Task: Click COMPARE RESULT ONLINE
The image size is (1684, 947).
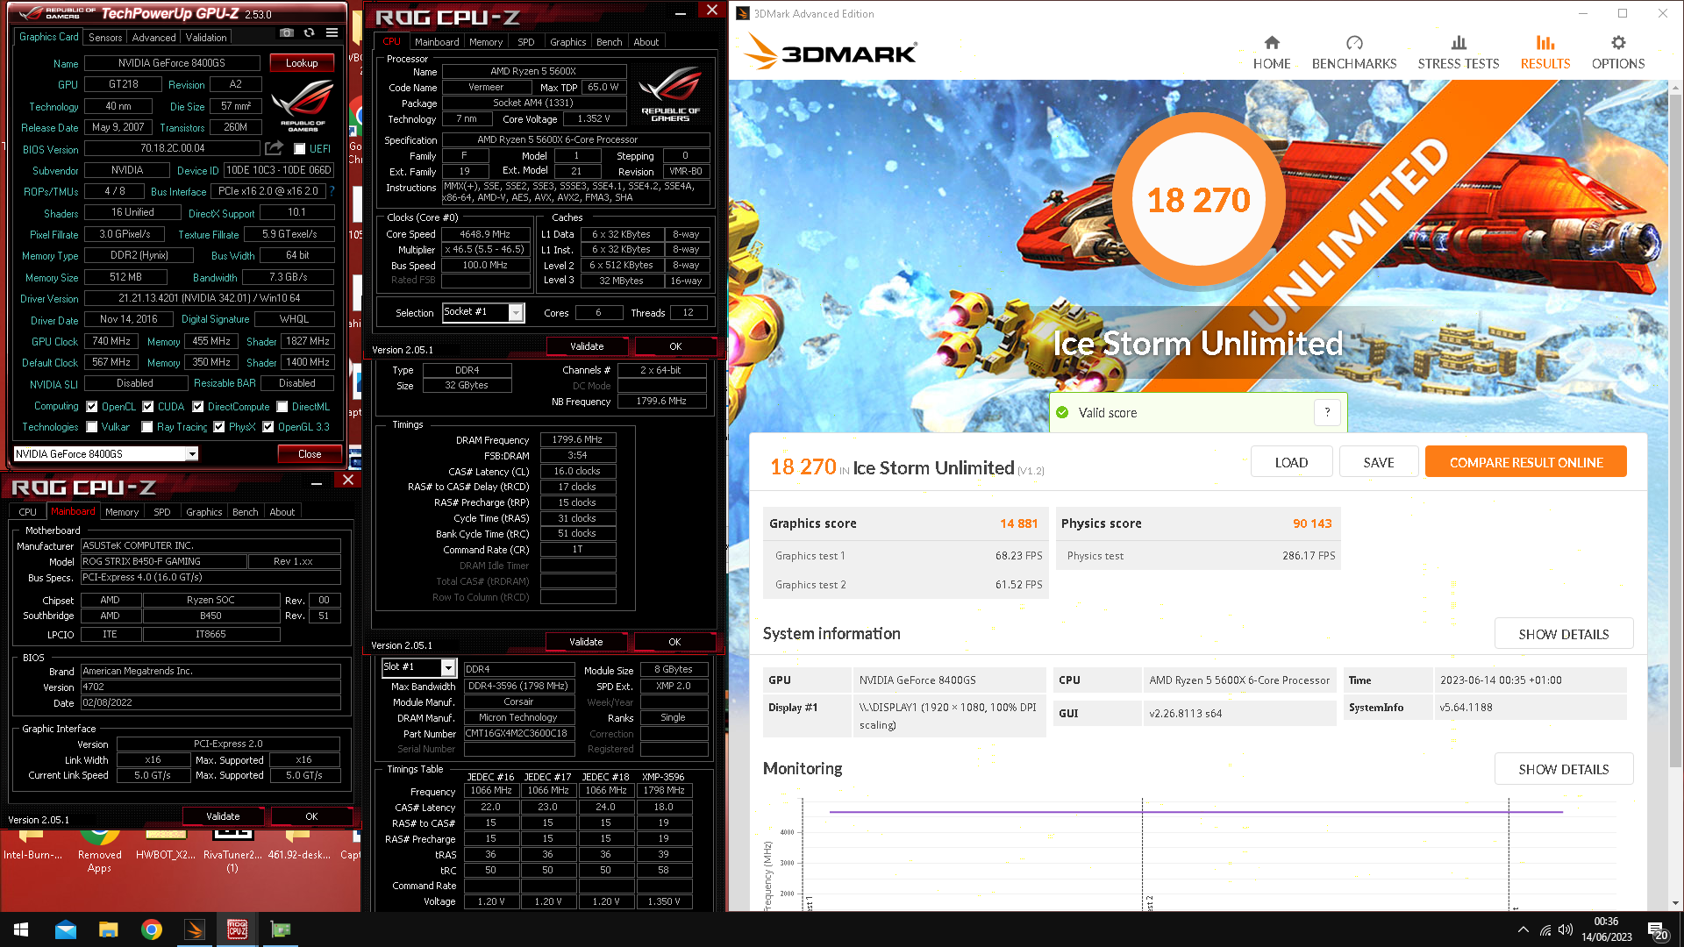Action: (x=1525, y=462)
